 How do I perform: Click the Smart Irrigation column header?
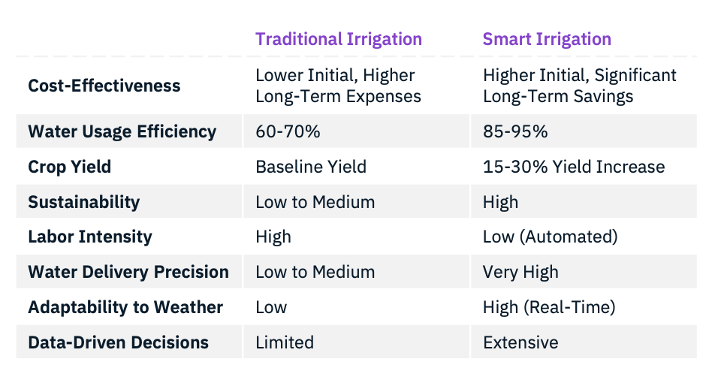point(547,39)
